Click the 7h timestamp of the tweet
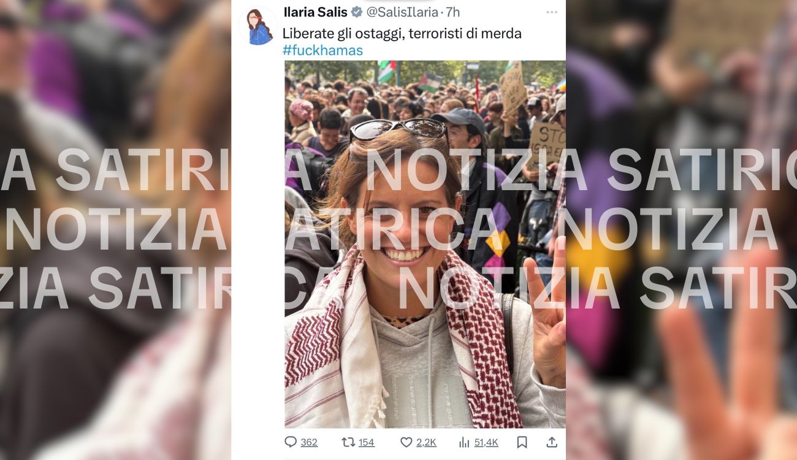The image size is (797, 460). (452, 12)
